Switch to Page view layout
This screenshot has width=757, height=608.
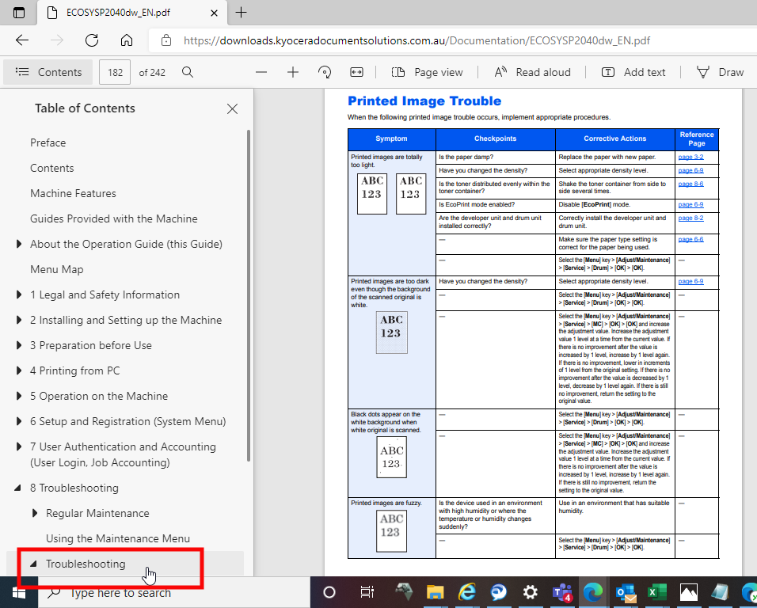[x=428, y=72]
